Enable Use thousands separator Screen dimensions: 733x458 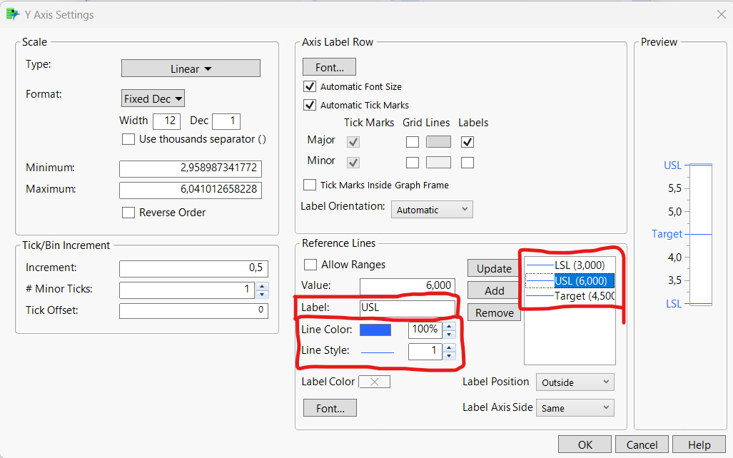[128, 139]
